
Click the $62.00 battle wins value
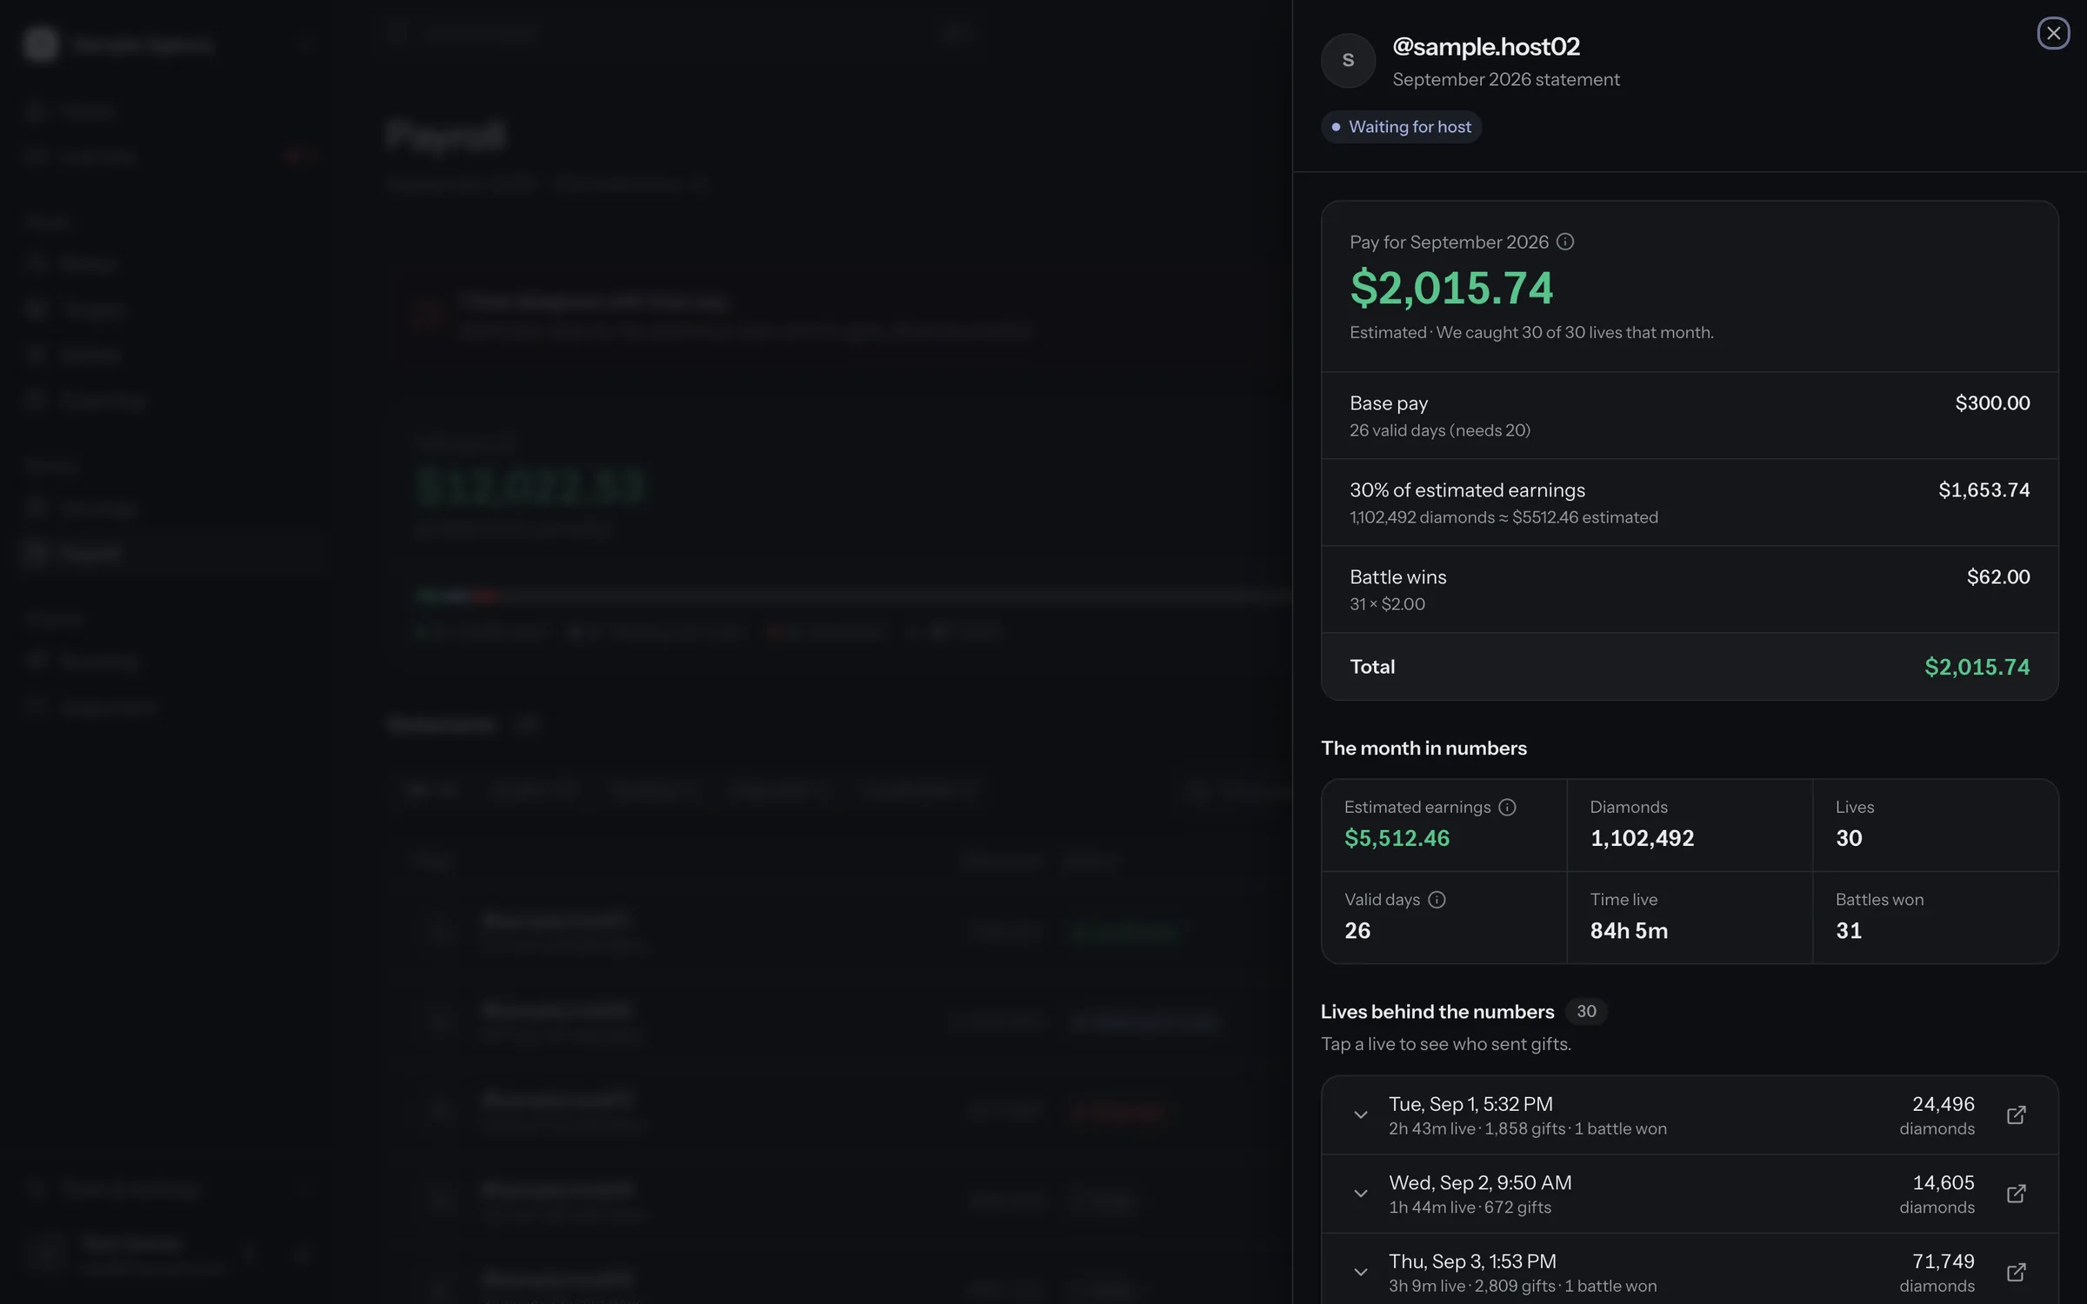pyautogui.click(x=1998, y=576)
